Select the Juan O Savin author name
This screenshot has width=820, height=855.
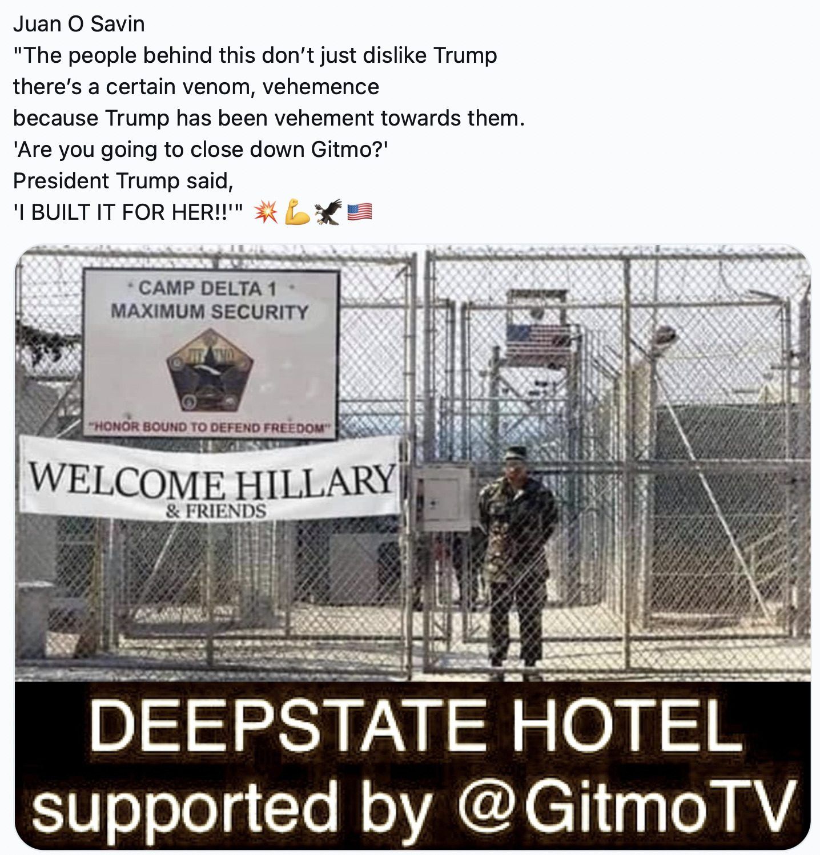click(79, 24)
